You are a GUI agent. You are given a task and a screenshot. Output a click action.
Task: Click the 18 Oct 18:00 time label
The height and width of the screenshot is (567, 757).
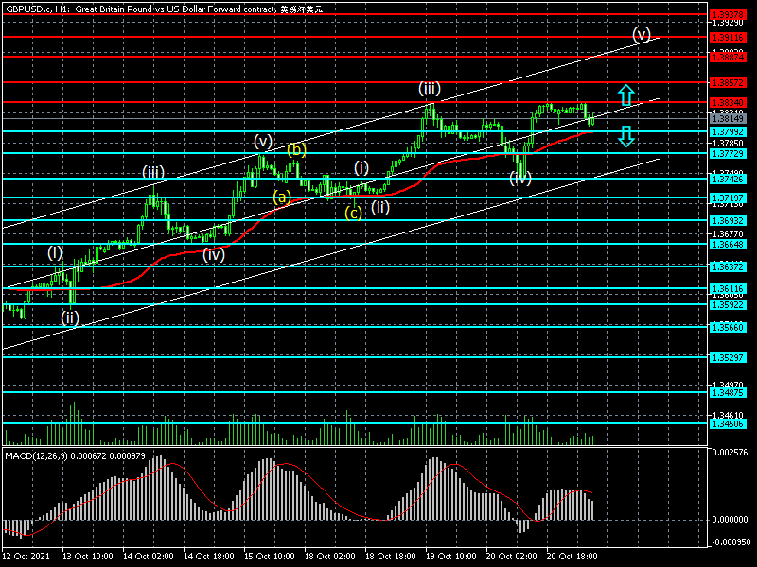[391, 556]
